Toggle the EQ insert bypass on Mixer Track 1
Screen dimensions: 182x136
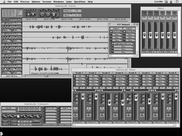pos(74,76)
